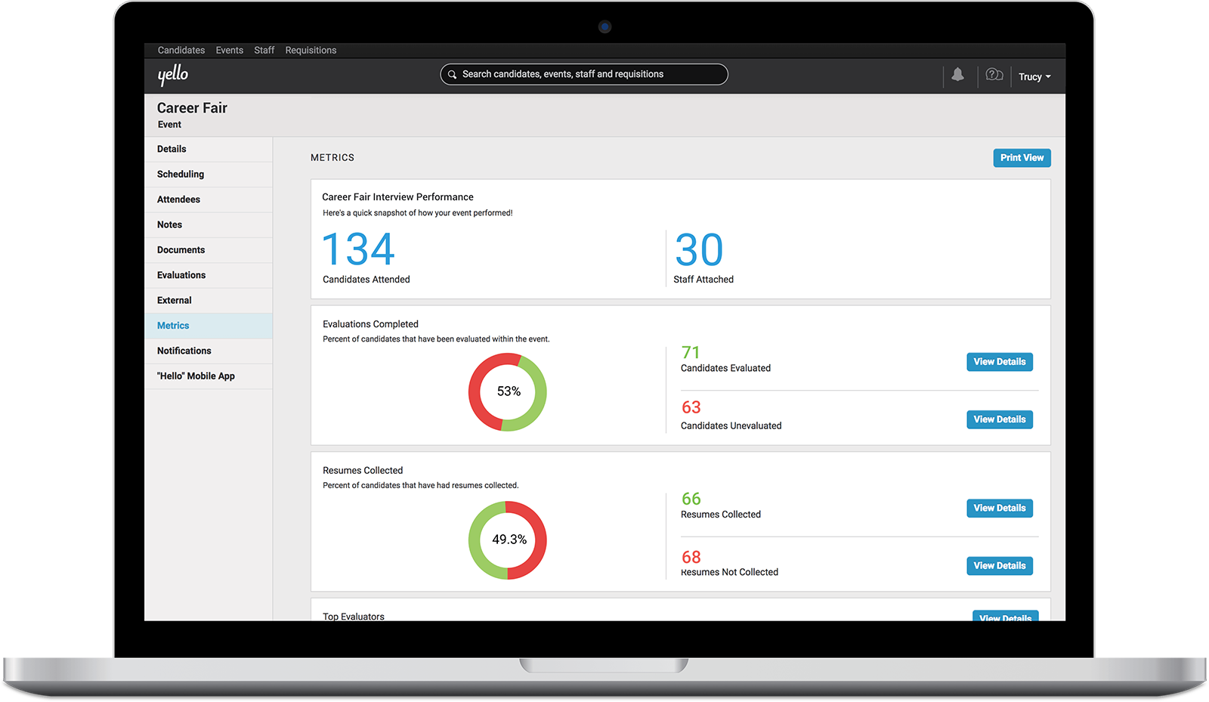Viewport: 1209px width, 702px height.
Task: Click the Evaluations Completed heading
Action: [x=370, y=324]
